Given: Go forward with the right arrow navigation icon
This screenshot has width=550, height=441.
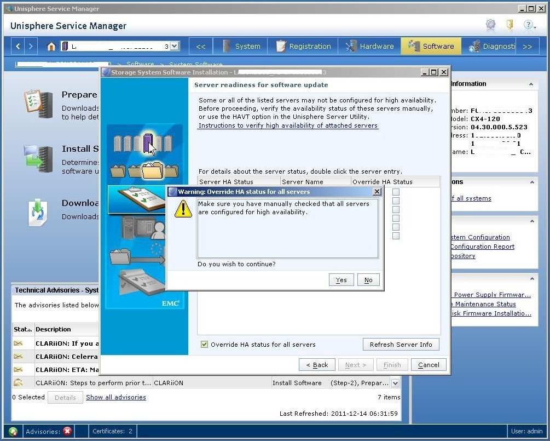Looking at the screenshot, I should pos(31,46).
